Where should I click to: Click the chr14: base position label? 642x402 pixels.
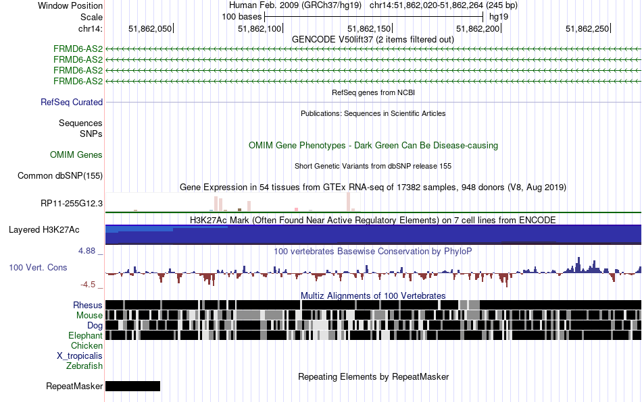pos(90,28)
